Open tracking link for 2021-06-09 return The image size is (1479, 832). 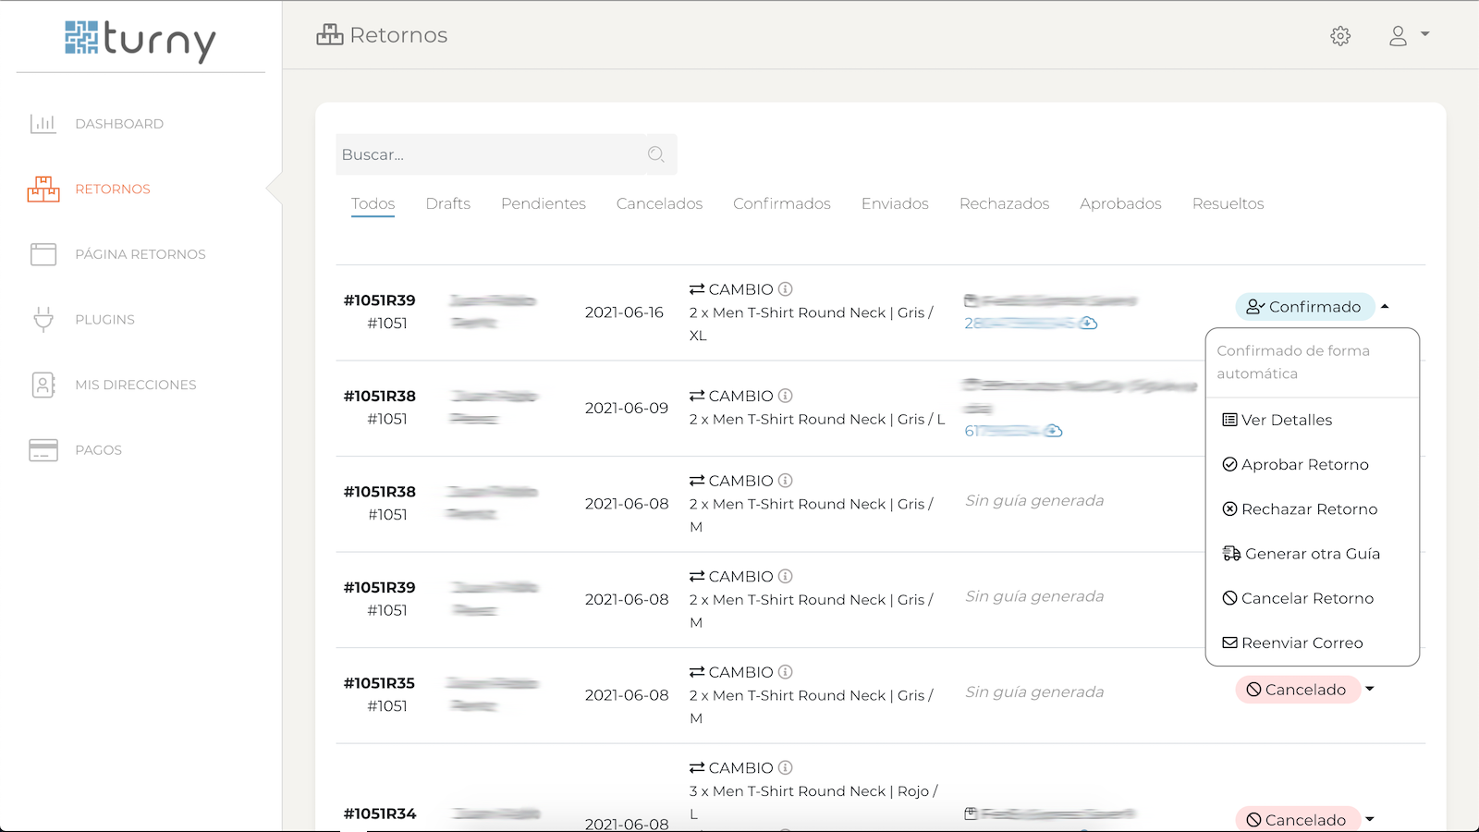[x=1002, y=431]
